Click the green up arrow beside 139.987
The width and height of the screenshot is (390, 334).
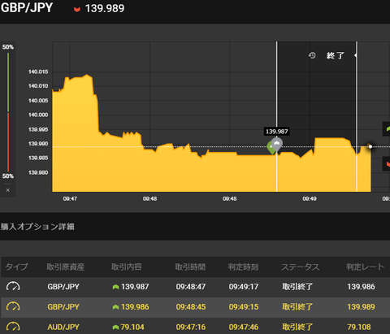point(115,287)
